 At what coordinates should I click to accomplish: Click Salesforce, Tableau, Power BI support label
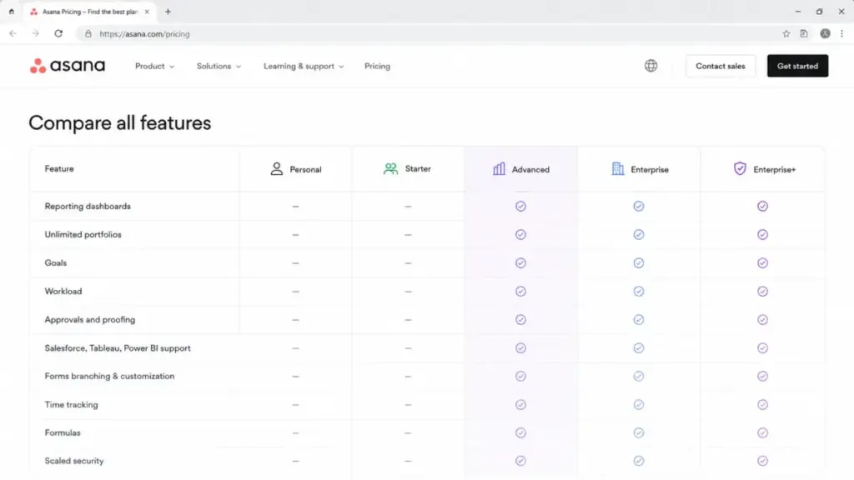[x=118, y=347]
